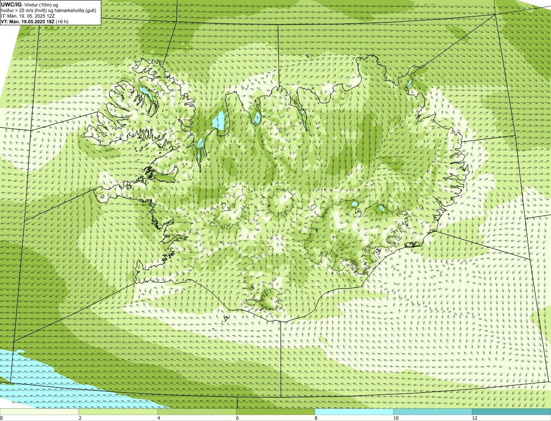The height and width of the screenshot is (421, 551).
Task: Click the pale cyan 8–10 legend swatch
Action: pyautogui.click(x=354, y=412)
